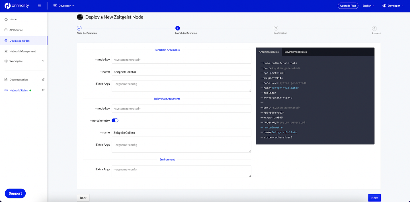The height and width of the screenshot is (202, 410).
Task: Click the --name=ZeitgeistCollator rules line
Action: coord(279,88)
